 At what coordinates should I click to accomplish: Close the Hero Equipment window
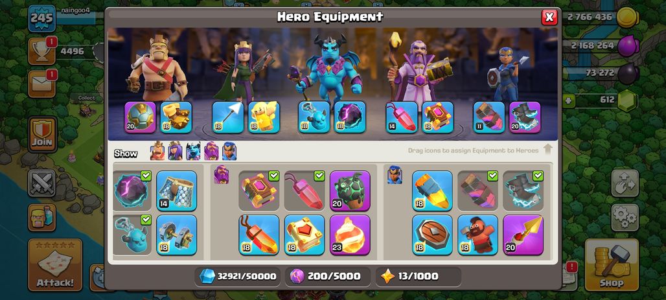[549, 17]
